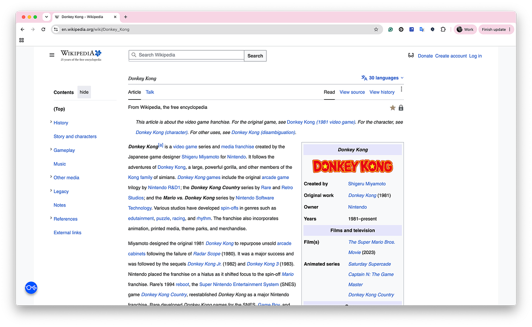Screen dimensions: 532x327
Task: Reload the page with the refresh icon
Action: [43, 30]
